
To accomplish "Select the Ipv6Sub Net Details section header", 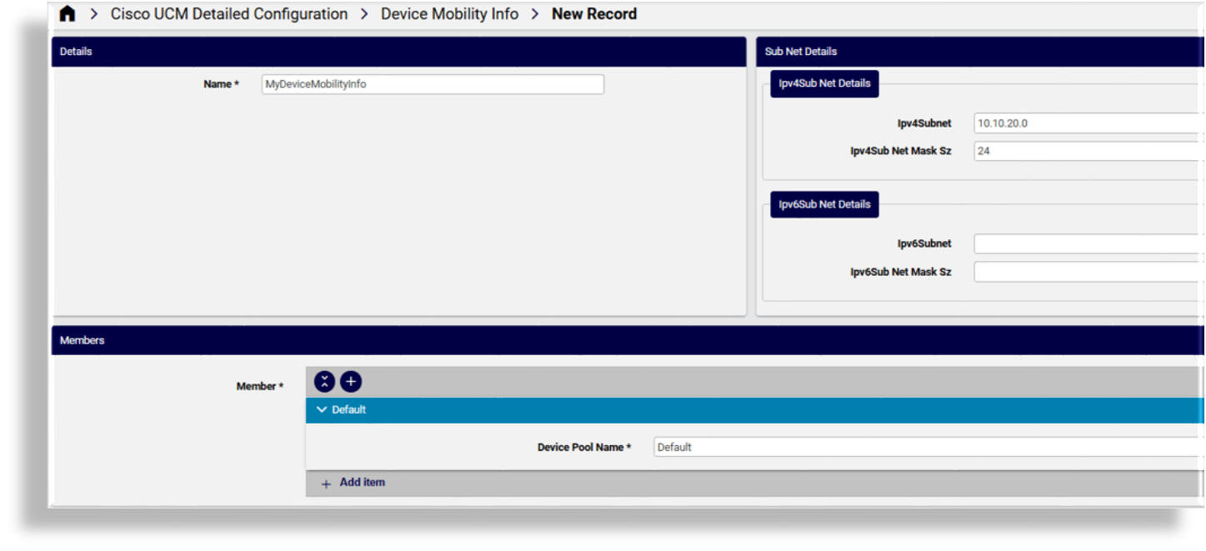I will [x=823, y=204].
